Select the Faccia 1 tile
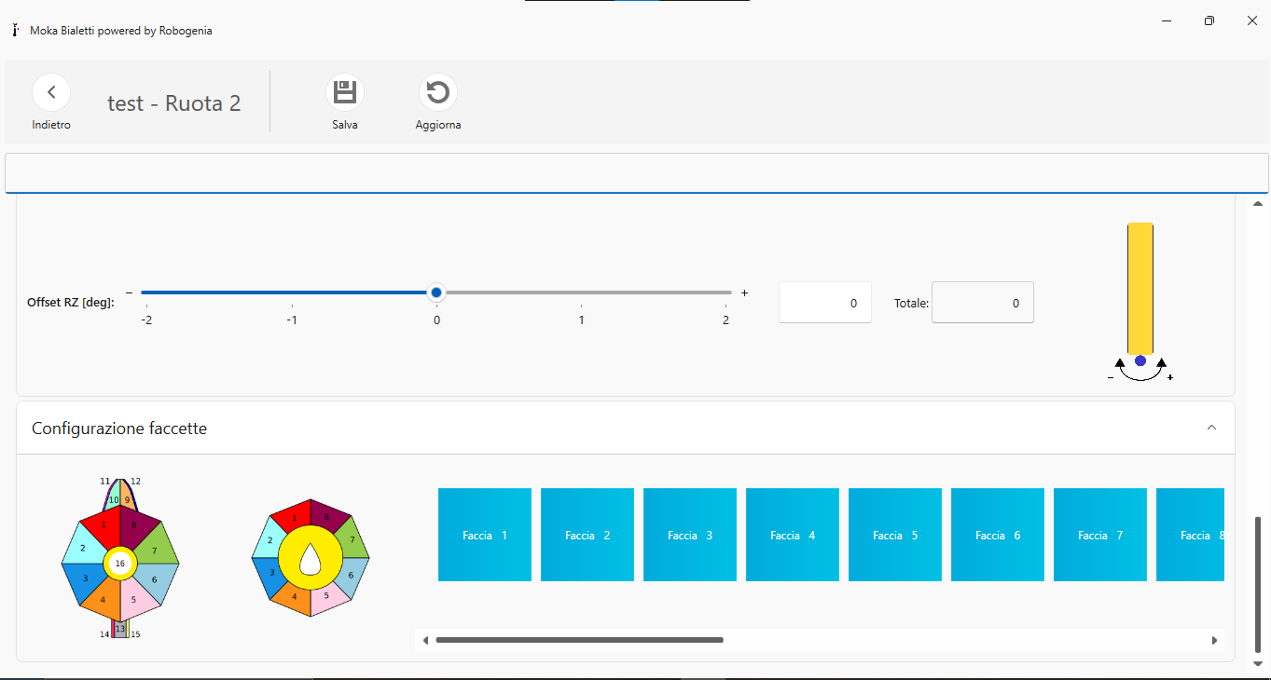The image size is (1271, 680). click(x=485, y=535)
